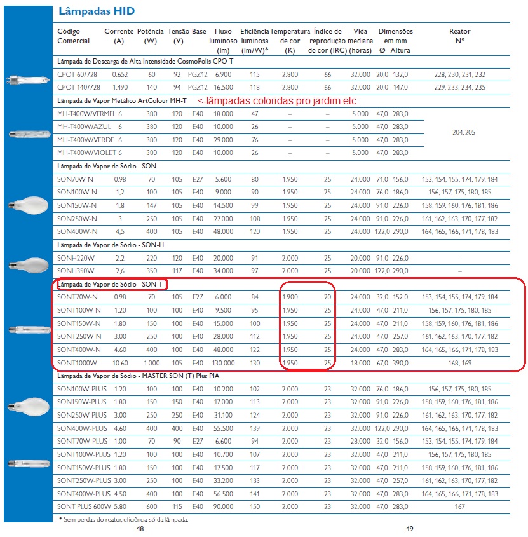This screenshot has height=537, width=528.
Task: Select the CosmoPolis CPO-T section heading
Action: pos(145,61)
